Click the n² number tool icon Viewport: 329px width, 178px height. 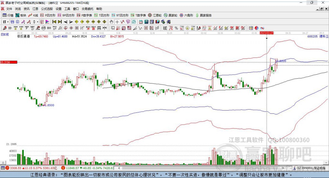(55, 28)
